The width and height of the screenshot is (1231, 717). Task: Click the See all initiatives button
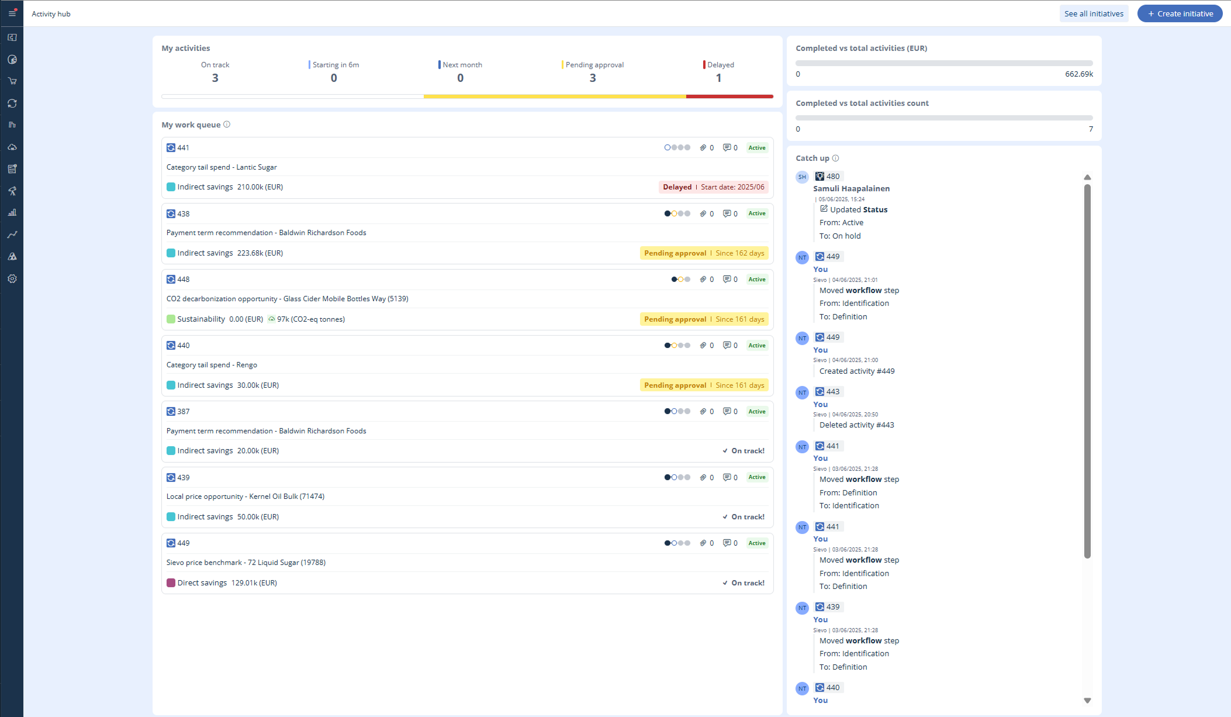1093,13
